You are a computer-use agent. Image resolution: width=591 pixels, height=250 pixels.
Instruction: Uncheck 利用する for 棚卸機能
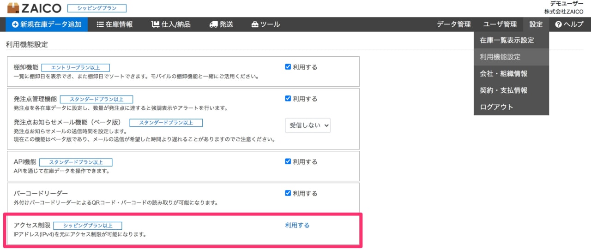288,67
